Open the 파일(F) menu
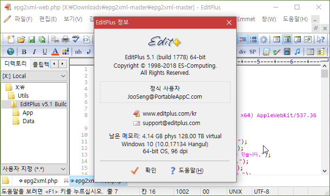Image resolution: width=330 pixels, height=196 pixels. [23, 19]
